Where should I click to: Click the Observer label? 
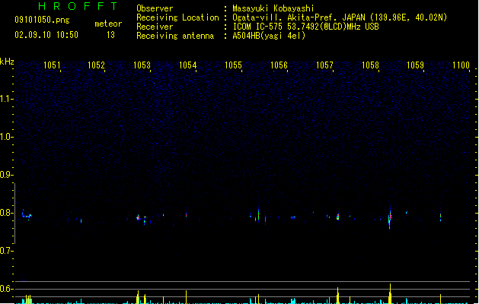[x=155, y=8]
